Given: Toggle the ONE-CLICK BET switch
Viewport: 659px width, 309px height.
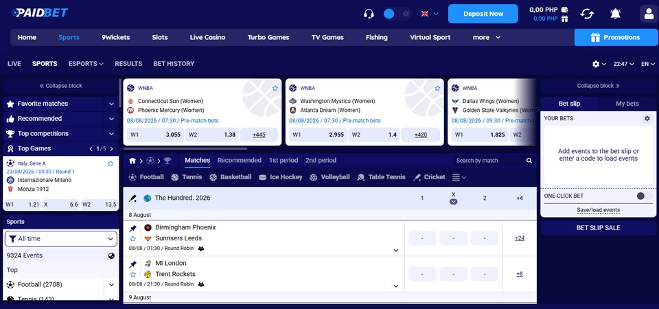Looking at the screenshot, I should tap(643, 196).
